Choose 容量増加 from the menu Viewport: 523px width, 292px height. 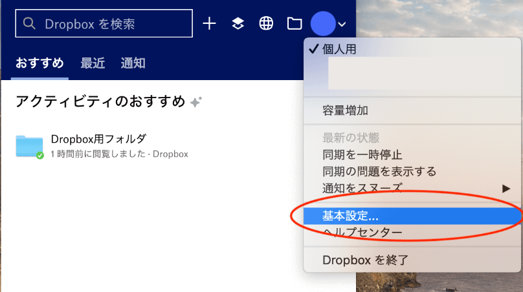point(412,110)
